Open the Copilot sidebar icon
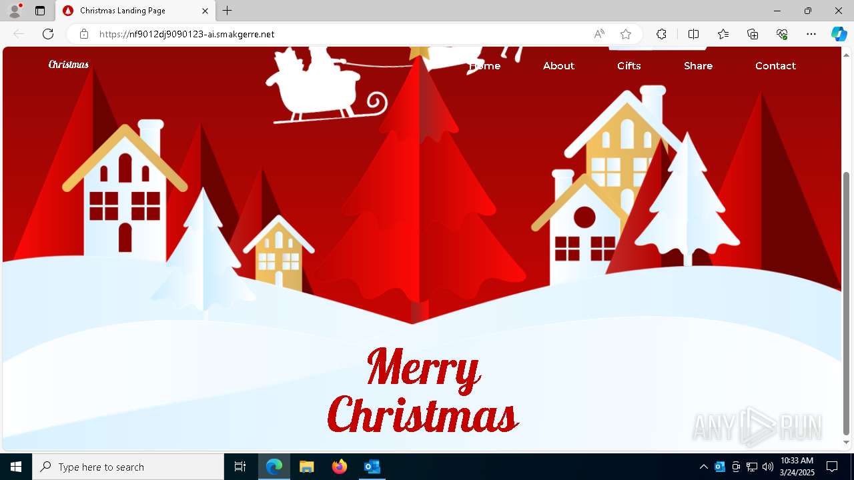Image resolution: width=854 pixels, height=480 pixels. tap(839, 34)
